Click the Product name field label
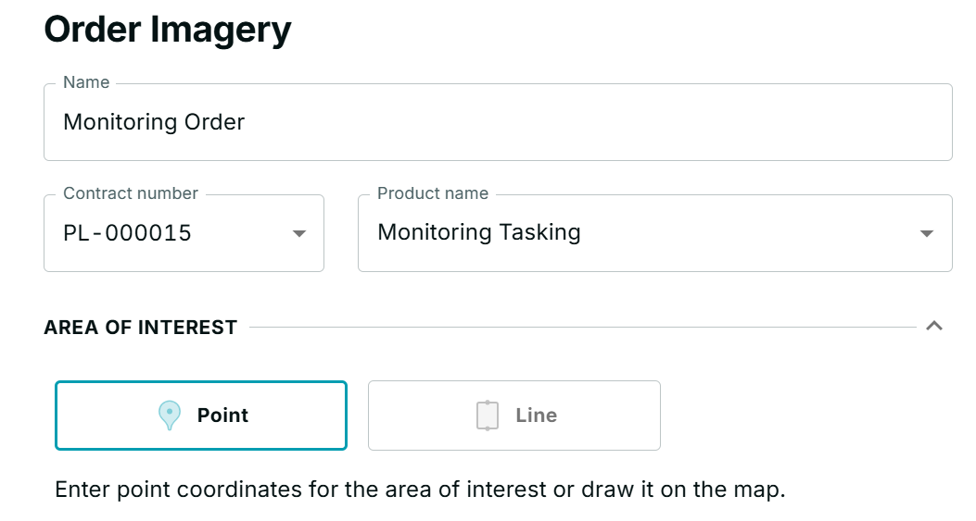 pyautogui.click(x=433, y=193)
